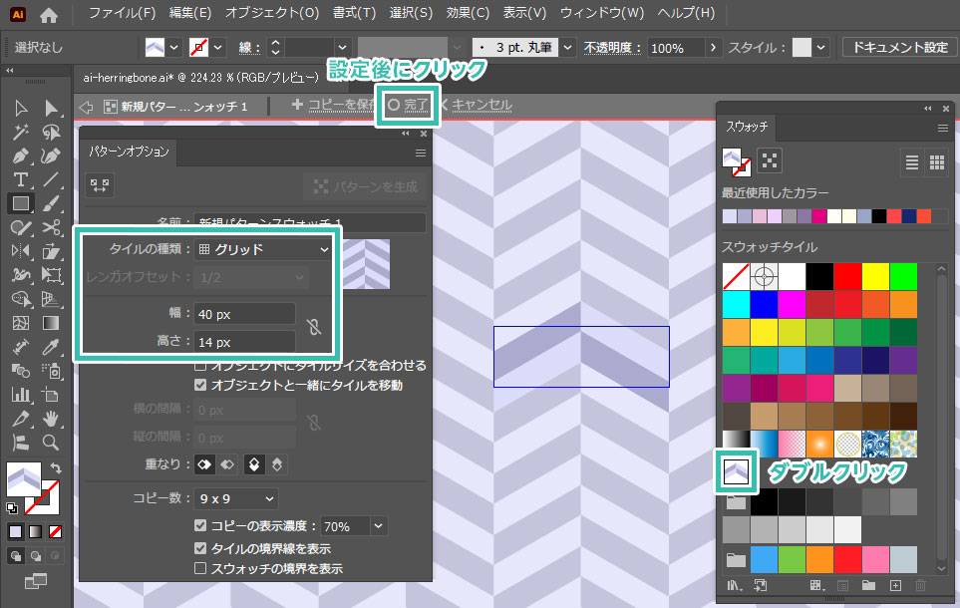Select the Hand tool

click(50, 419)
